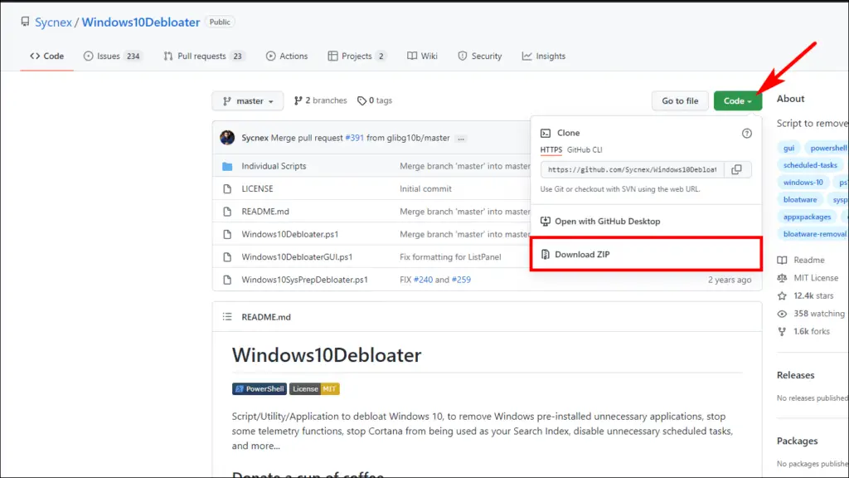Open the master branch dropdown
This screenshot has width=849, height=478.
[247, 100]
